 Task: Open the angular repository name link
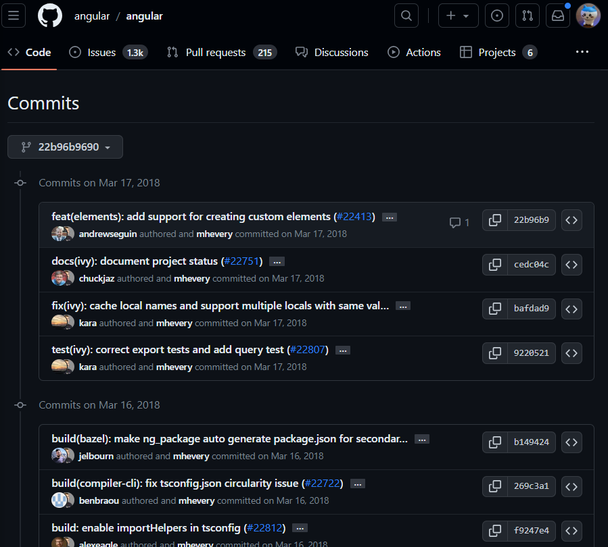[144, 16]
